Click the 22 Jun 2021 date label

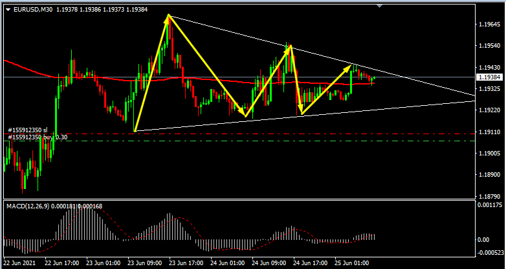pyautogui.click(x=19, y=263)
